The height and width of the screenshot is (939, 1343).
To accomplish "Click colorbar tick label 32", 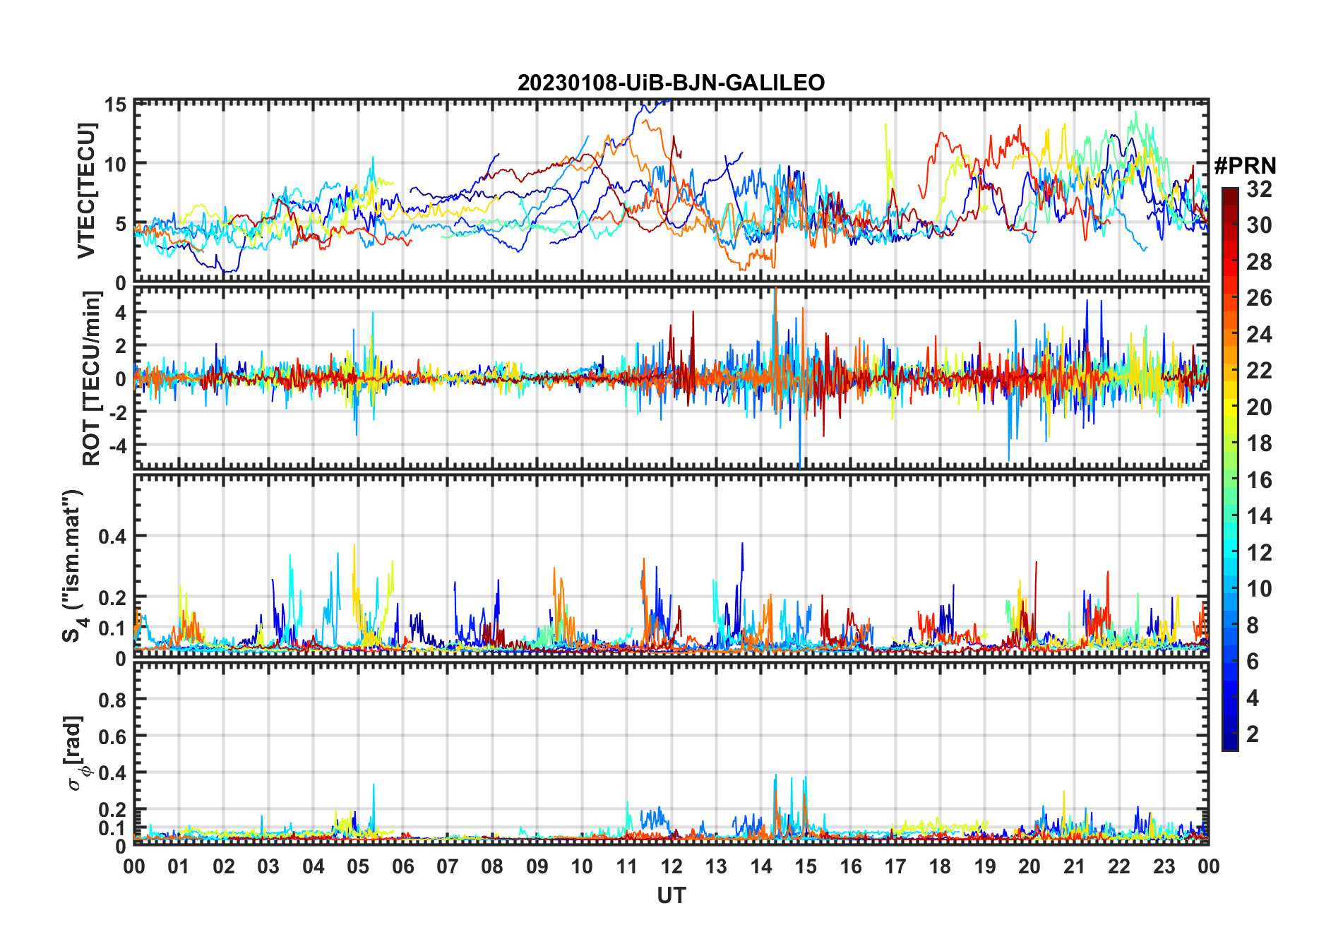I will coord(1259,189).
